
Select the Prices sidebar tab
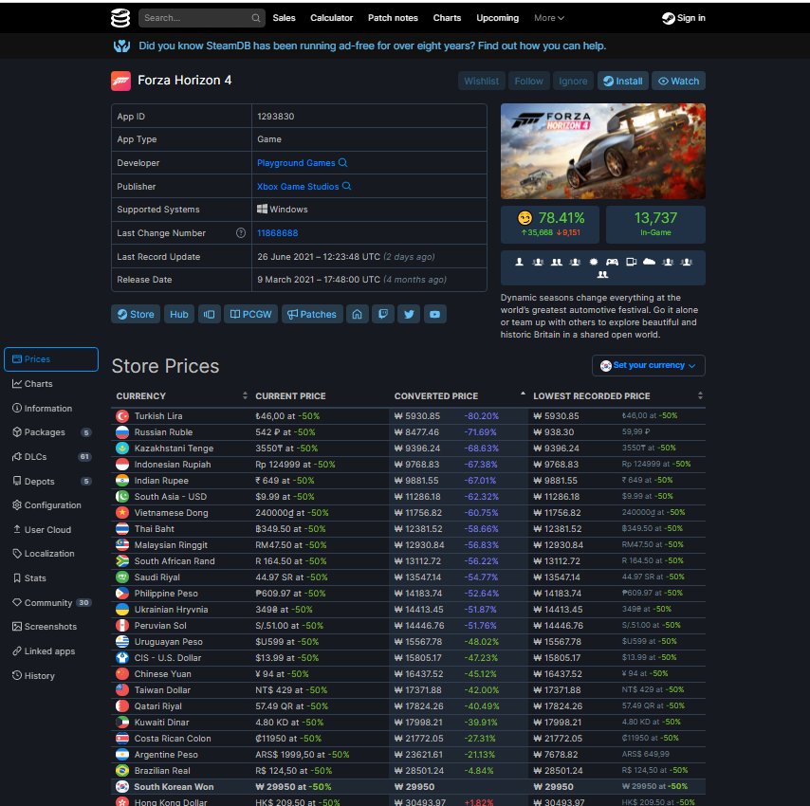[51, 359]
